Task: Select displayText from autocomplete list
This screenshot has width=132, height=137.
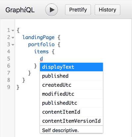Action: click(71, 67)
